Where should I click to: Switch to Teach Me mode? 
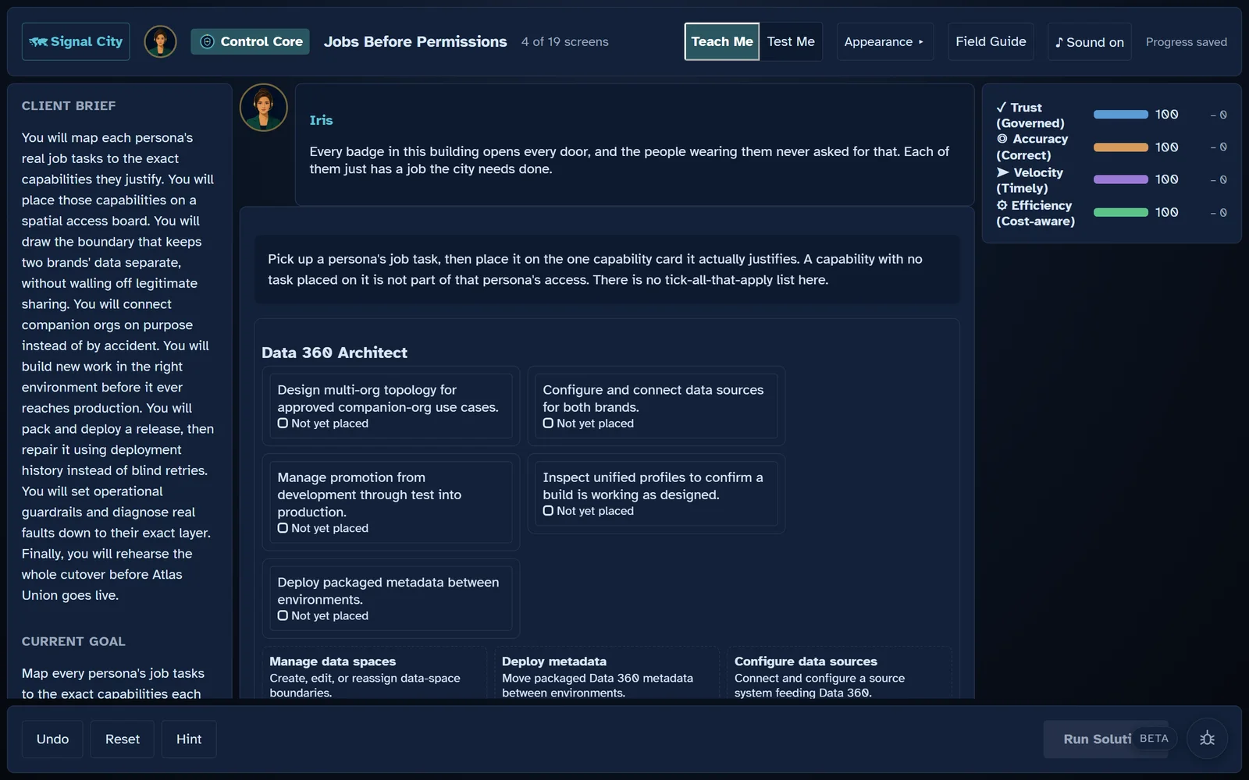coord(722,41)
